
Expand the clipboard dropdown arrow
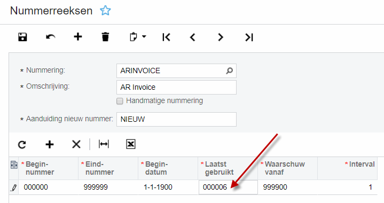[x=144, y=37]
